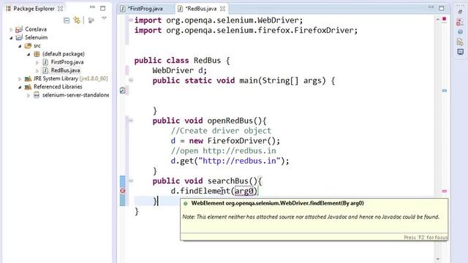Image resolution: width=468 pixels, height=263 pixels.
Task: Fold the searchBus method
Action: click(x=131, y=180)
